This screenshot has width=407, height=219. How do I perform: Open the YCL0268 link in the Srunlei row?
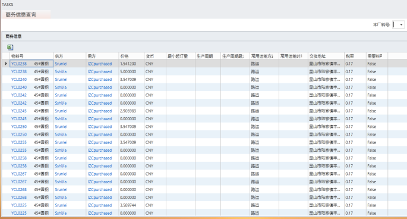coord(18,190)
